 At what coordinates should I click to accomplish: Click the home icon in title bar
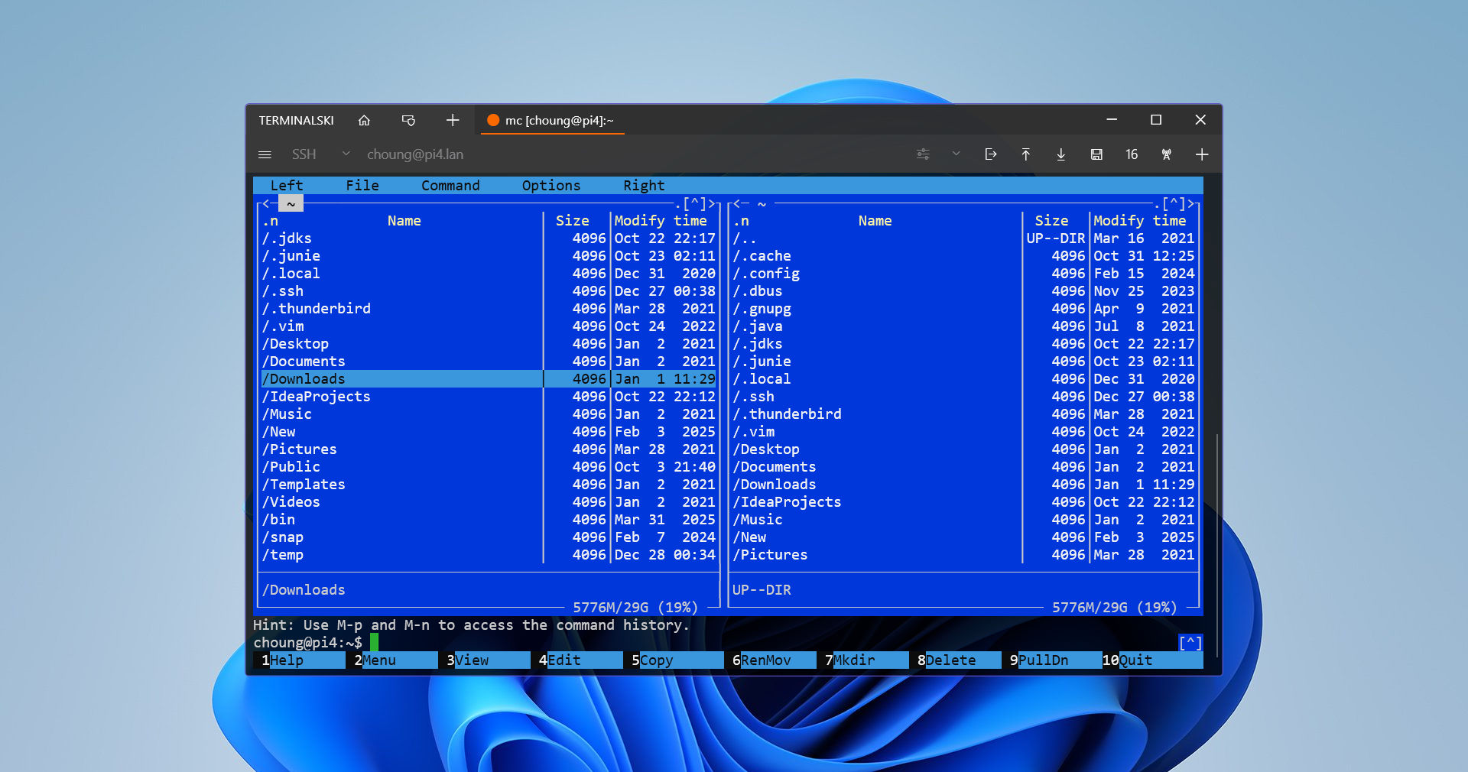(x=364, y=120)
